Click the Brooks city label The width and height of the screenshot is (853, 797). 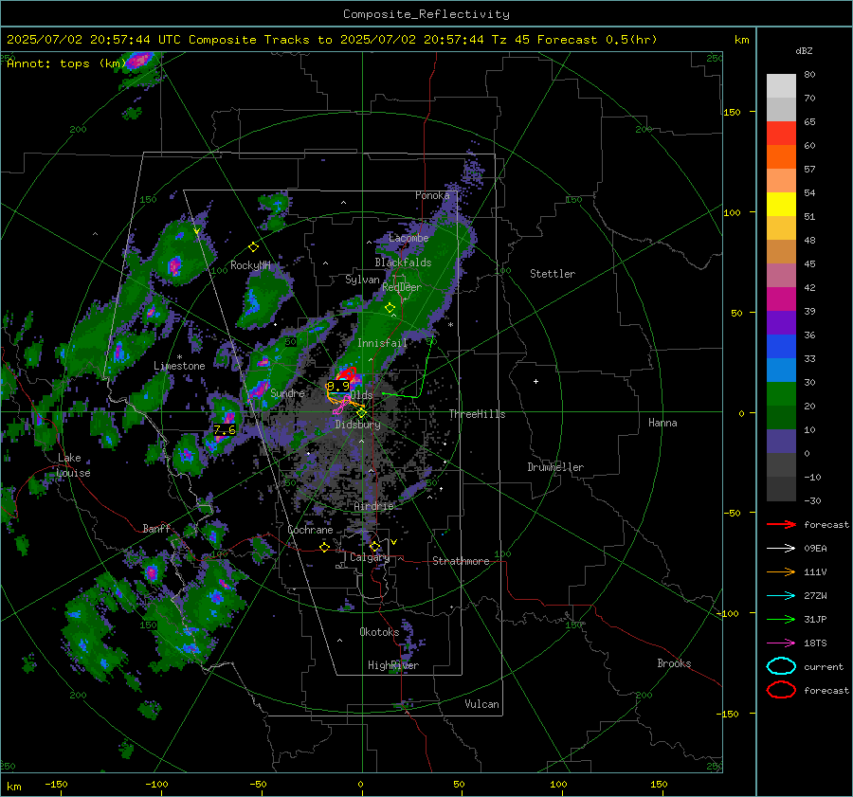point(674,663)
